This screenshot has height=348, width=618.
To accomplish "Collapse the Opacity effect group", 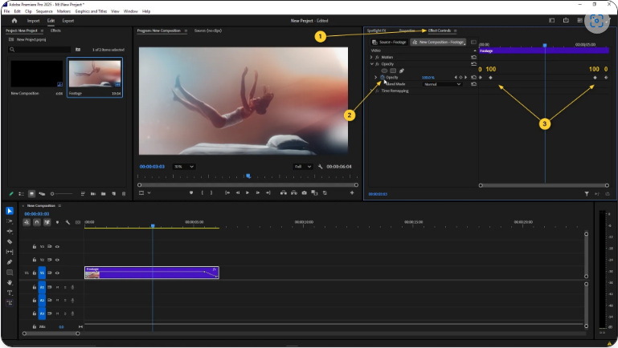I will [371, 63].
